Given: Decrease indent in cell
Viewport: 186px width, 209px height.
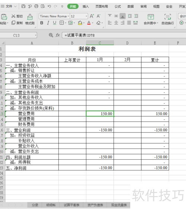Looking at the screenshot, I should [x=130, y=16].
